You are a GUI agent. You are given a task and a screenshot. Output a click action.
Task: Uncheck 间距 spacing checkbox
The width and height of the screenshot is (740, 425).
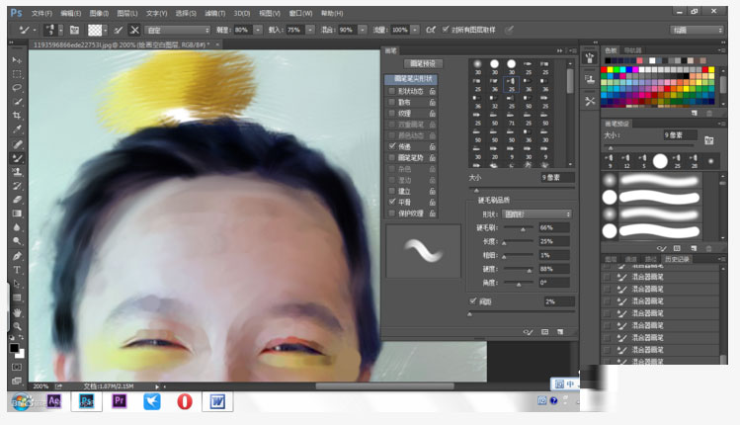(473, 301)
